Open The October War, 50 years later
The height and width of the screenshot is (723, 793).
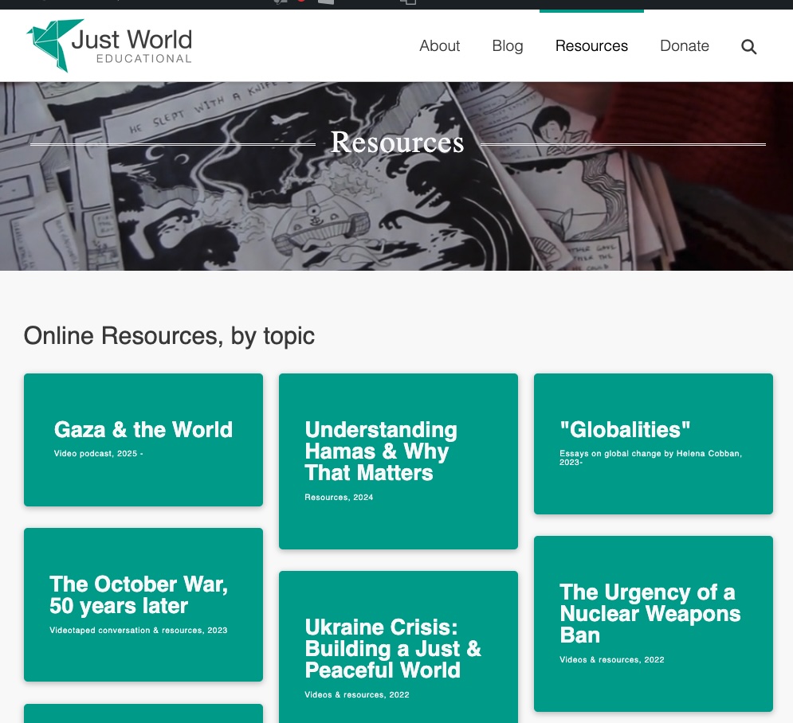pos(139,595)
